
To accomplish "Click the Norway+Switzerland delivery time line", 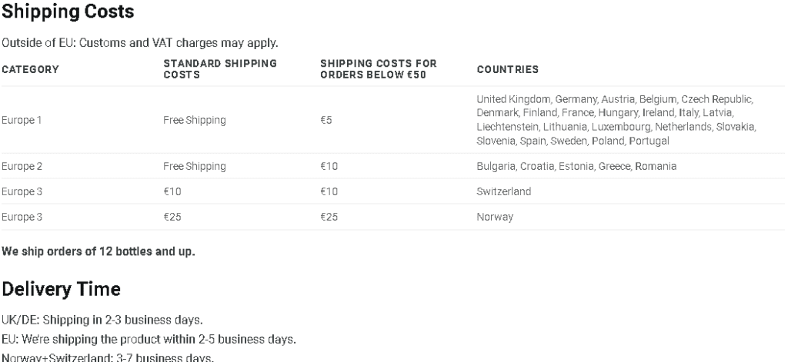I will [x=108, y=357].
